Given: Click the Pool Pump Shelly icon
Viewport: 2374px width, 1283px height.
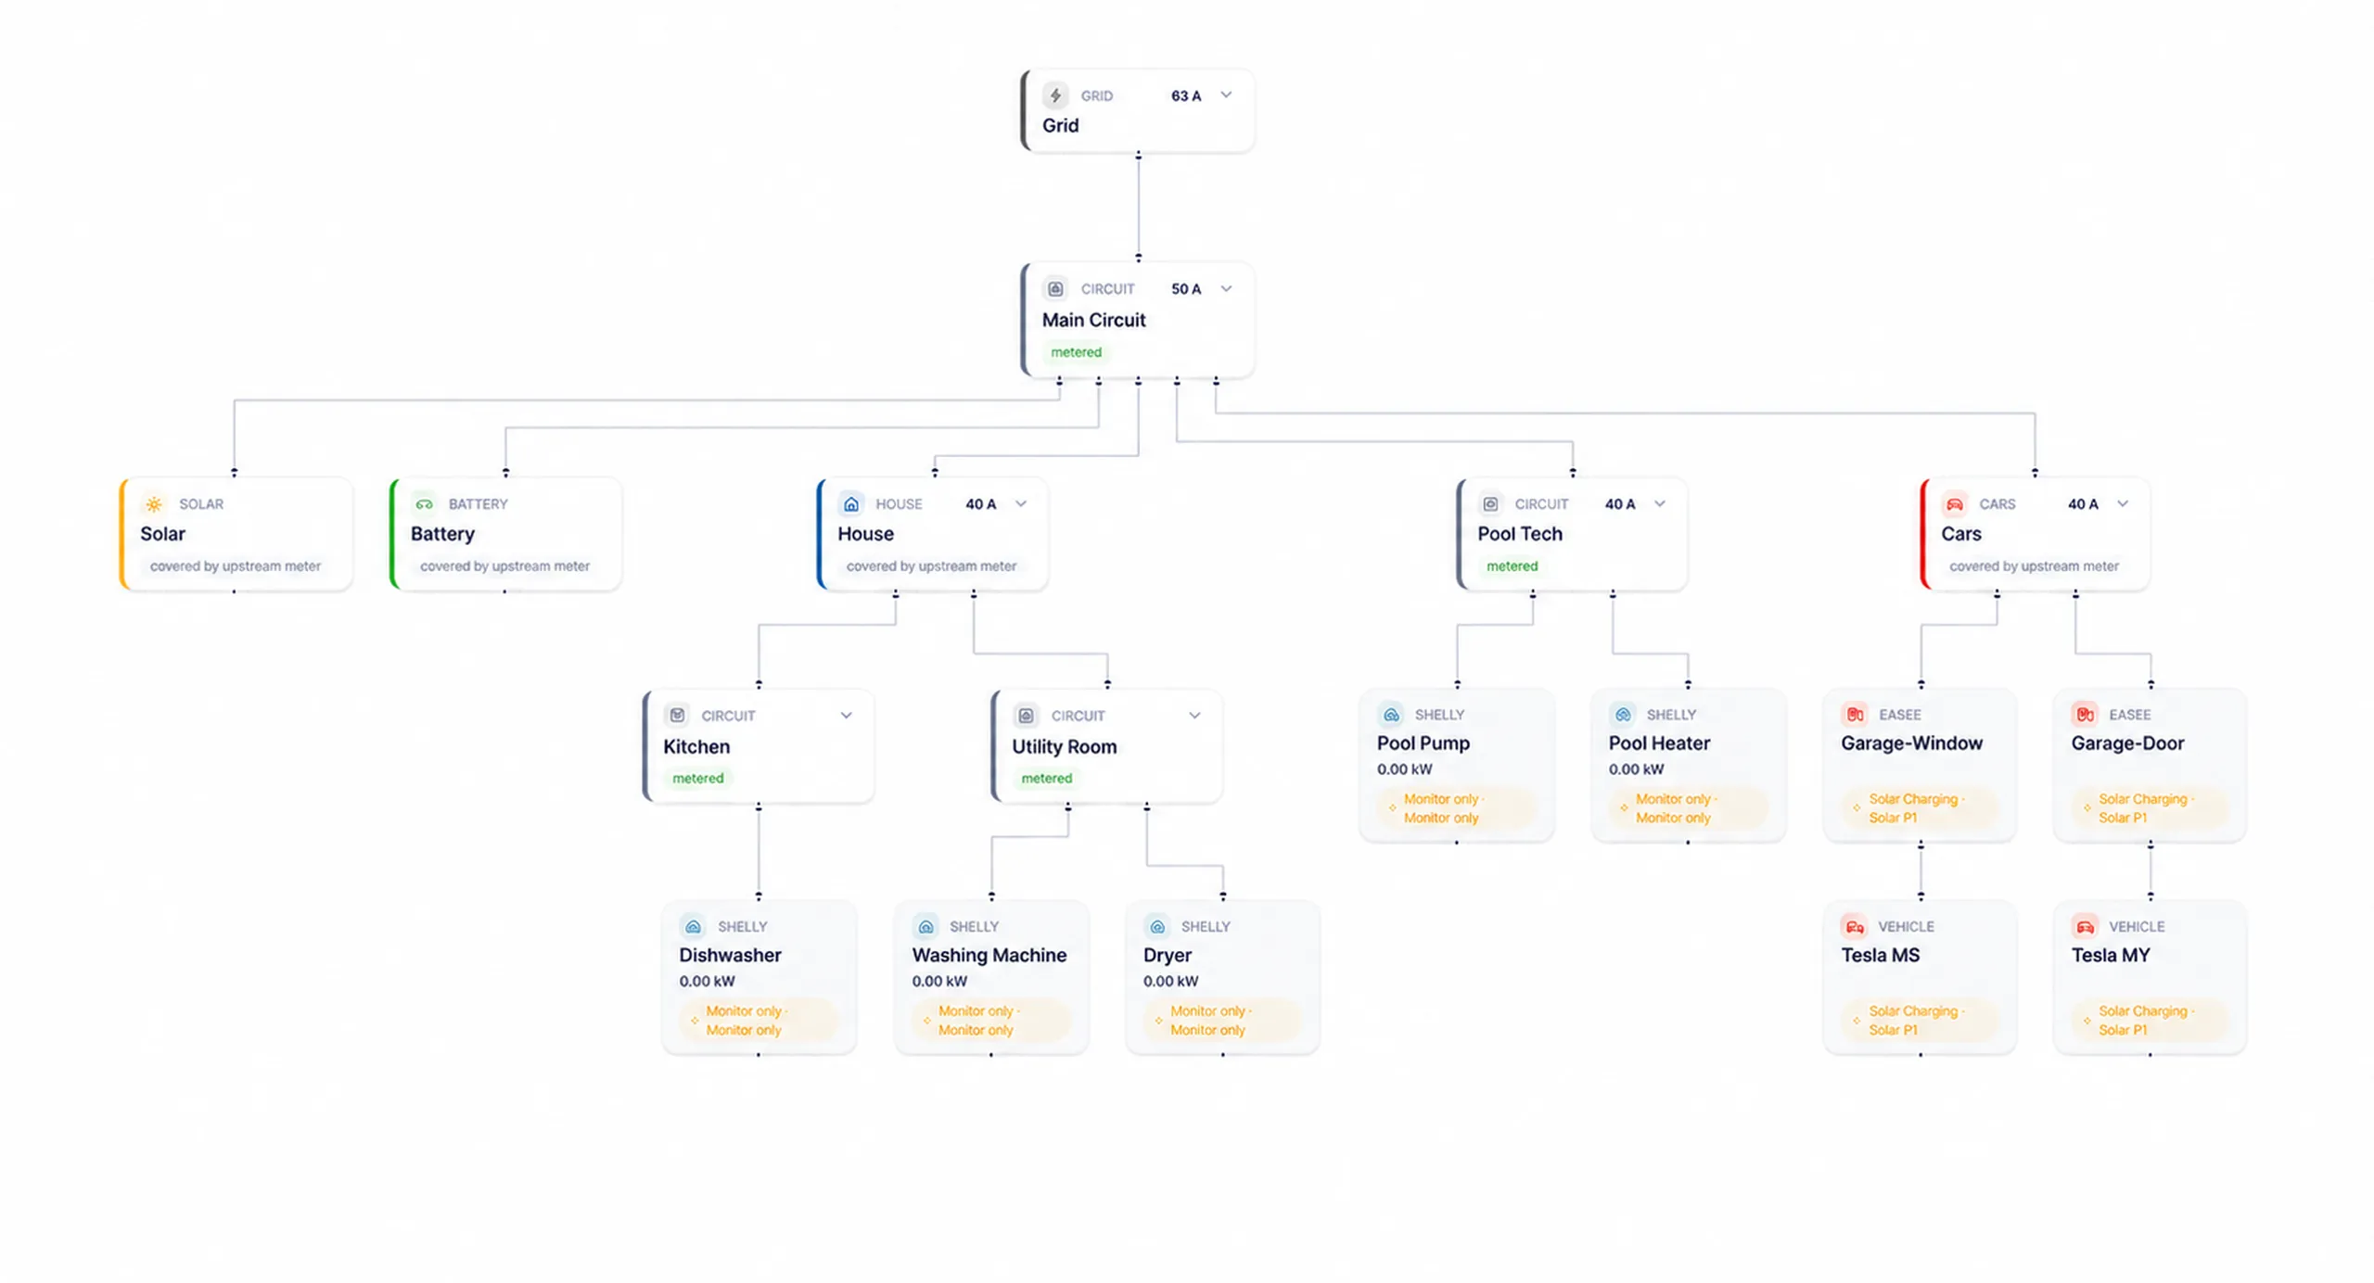Looking at the screenshot, I should 1391,714.
